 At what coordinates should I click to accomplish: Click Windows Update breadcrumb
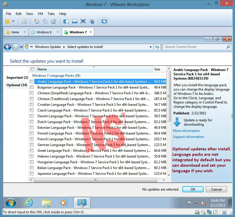pos(48,47)
